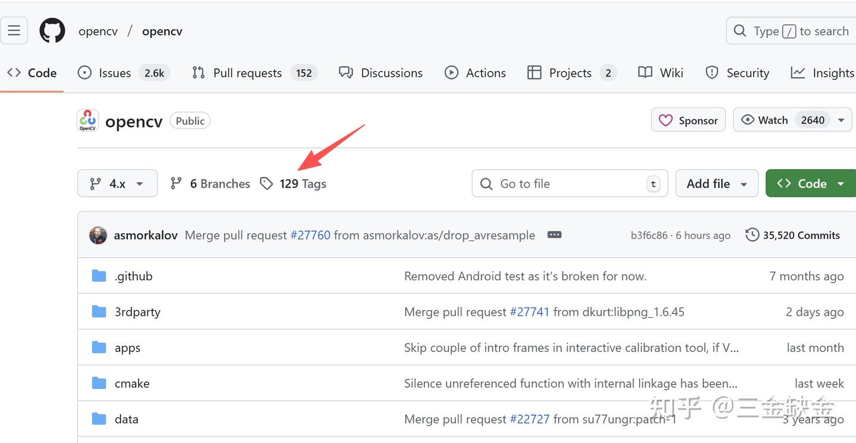Viewport: 856px width, 443px height.
Task: Expand the Watch notifications dropdown arrow
Action: pos(841,120)
